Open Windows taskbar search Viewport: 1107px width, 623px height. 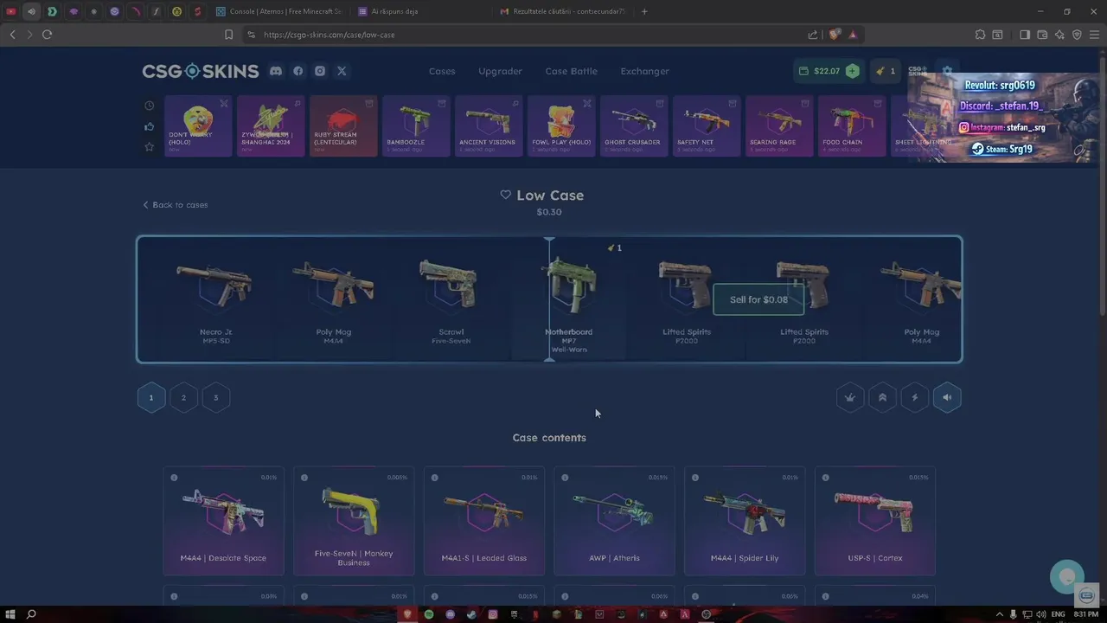point(31,614)
